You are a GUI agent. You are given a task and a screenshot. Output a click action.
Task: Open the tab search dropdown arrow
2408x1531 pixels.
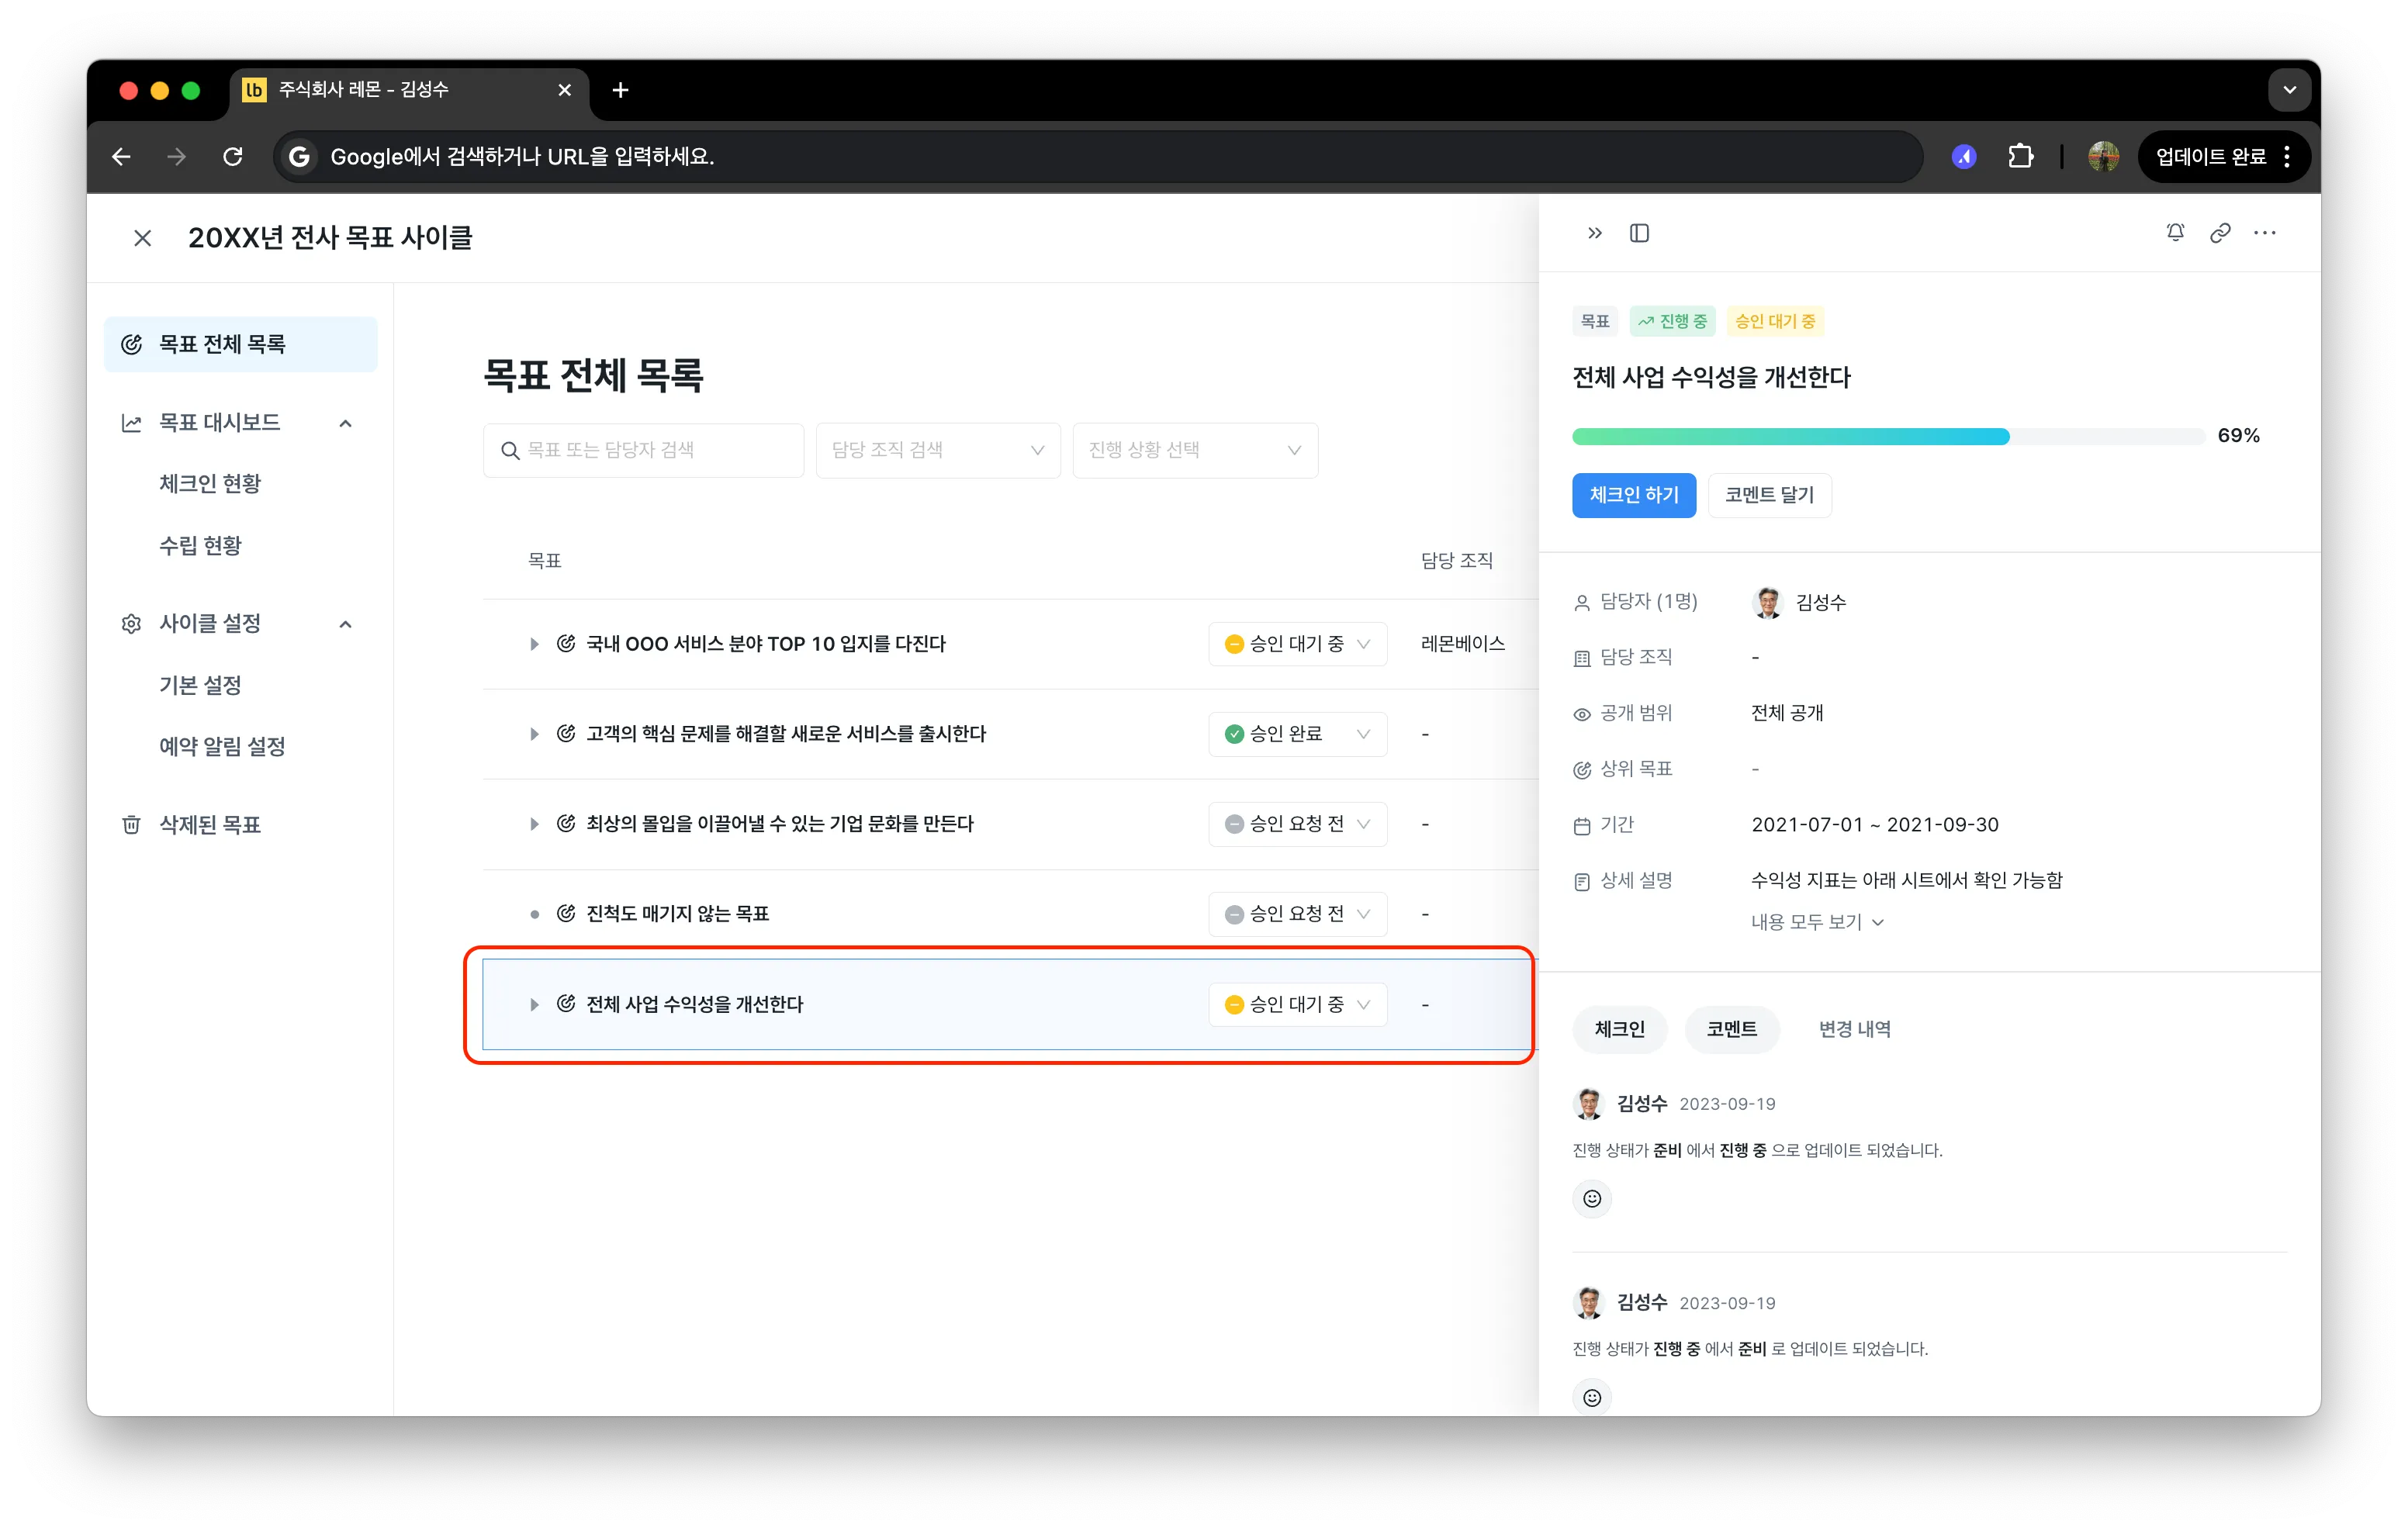coord(2289,90)
